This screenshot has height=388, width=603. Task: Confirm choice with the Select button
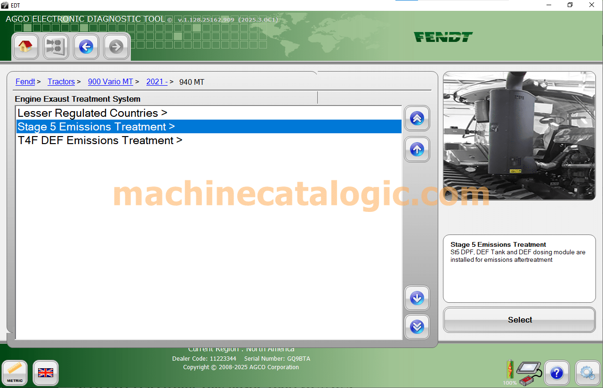520,320
